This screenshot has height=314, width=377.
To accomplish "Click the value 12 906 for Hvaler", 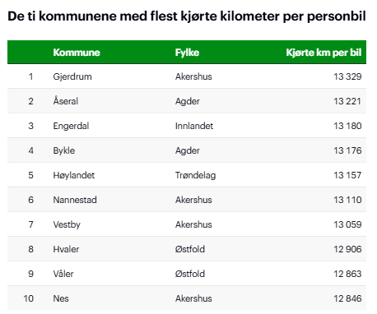I will tap(347, 249).
